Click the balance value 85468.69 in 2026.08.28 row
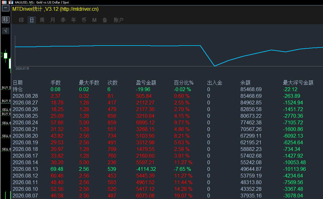The image size is (323, 199). click(251, 96)
